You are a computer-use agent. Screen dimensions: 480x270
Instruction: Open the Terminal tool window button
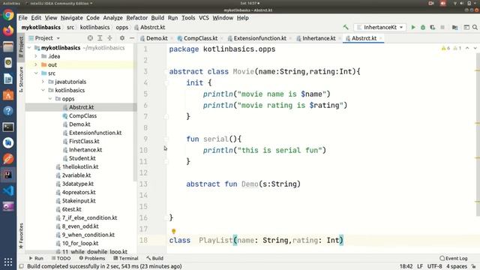click(126, 258)
